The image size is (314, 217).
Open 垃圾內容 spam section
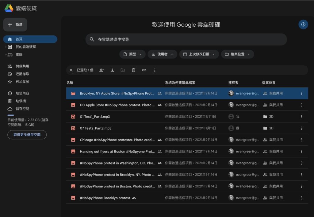pyautogui.click(x=22, y=93)
